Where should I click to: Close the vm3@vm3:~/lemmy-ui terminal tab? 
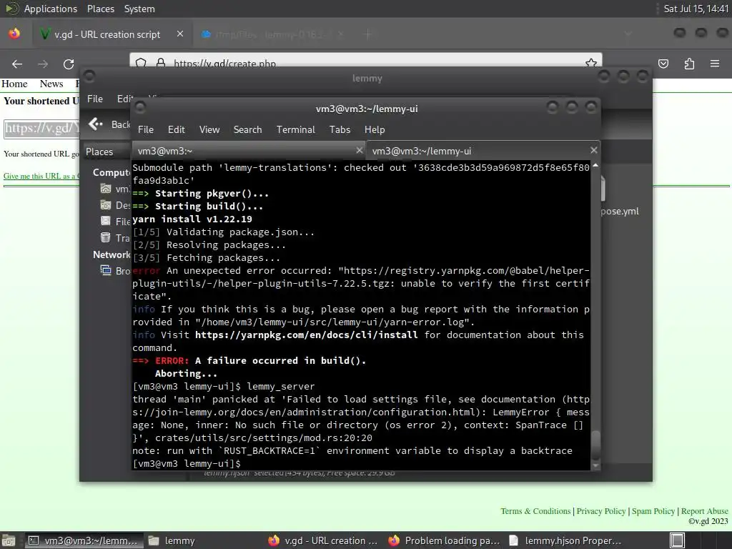(x=593, y=150)
